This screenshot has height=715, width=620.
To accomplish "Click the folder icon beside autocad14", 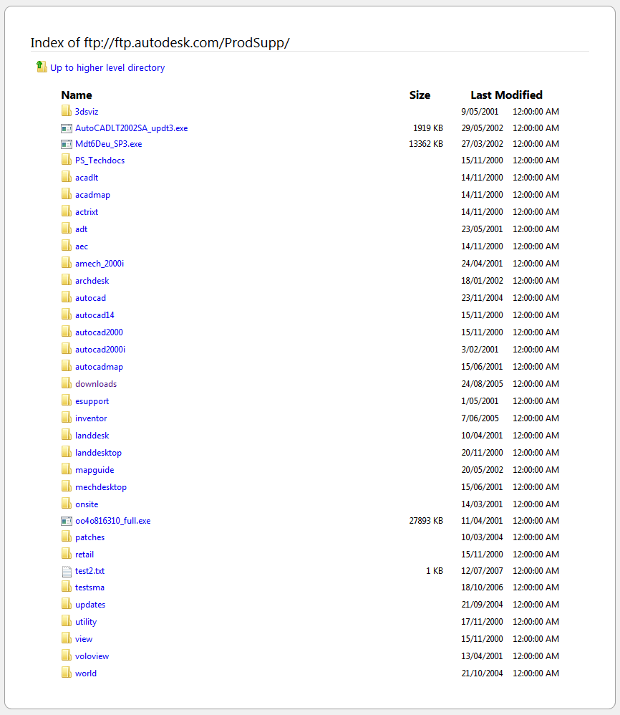I will point(67,315).
